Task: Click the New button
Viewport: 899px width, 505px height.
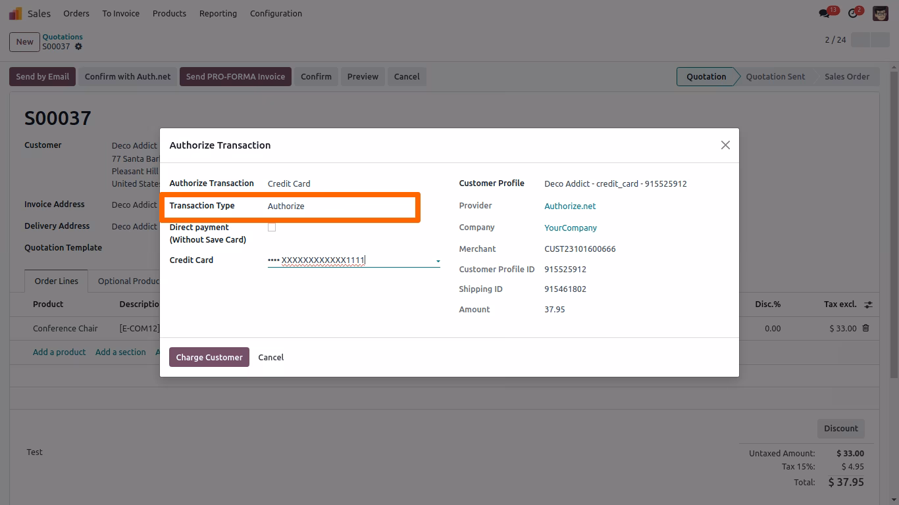Action: tap(24, 41)
